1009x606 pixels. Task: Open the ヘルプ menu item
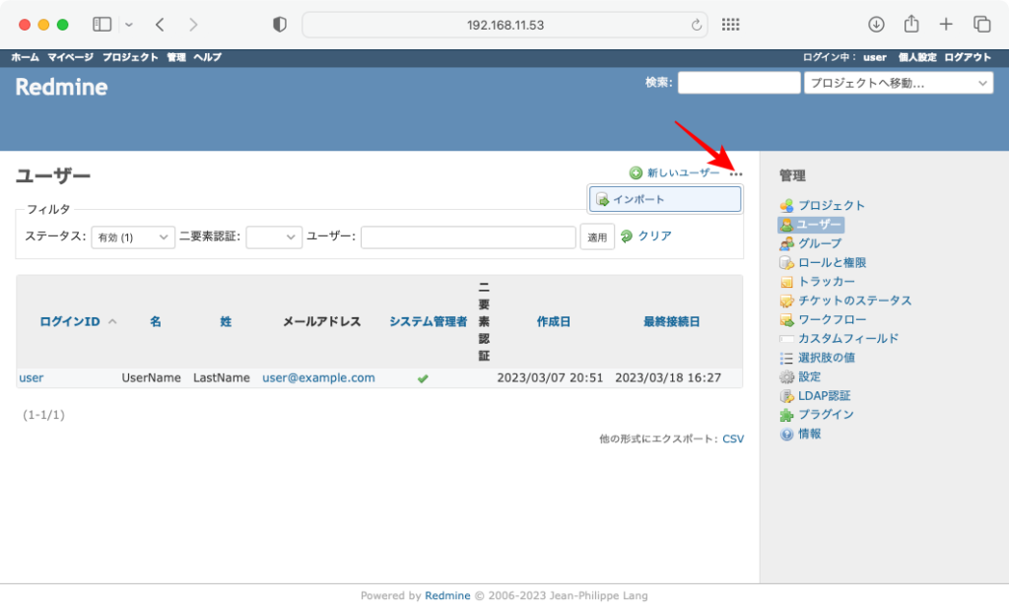click(207, 57)
